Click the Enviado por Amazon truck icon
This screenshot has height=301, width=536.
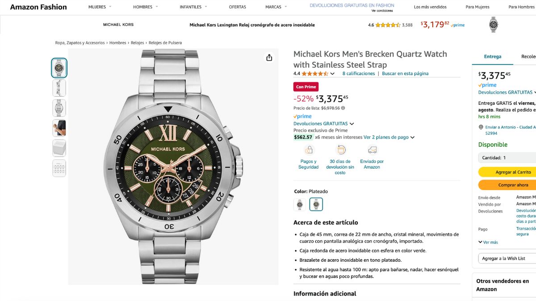372,150
